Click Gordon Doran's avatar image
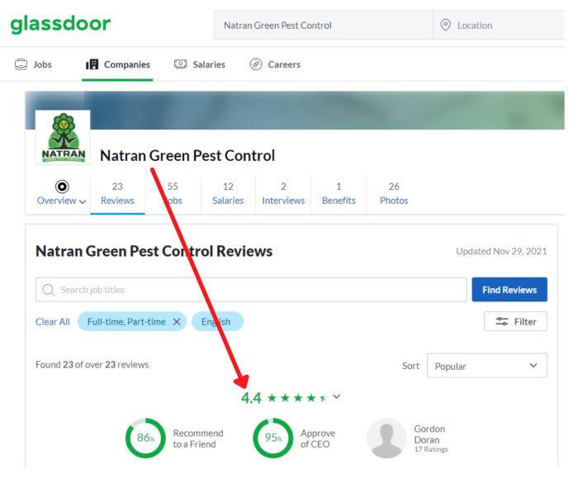578x478 pixels. (x=386, y=438)
